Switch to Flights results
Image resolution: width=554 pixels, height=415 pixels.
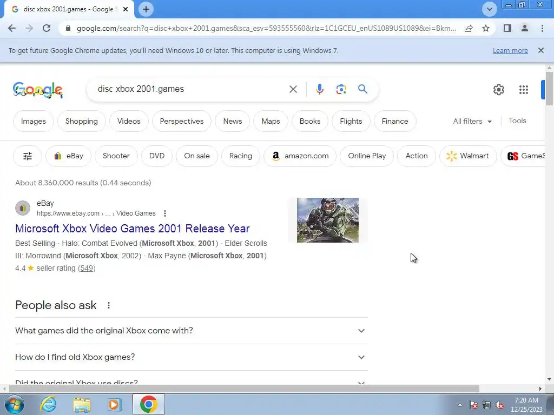(351, 121)
